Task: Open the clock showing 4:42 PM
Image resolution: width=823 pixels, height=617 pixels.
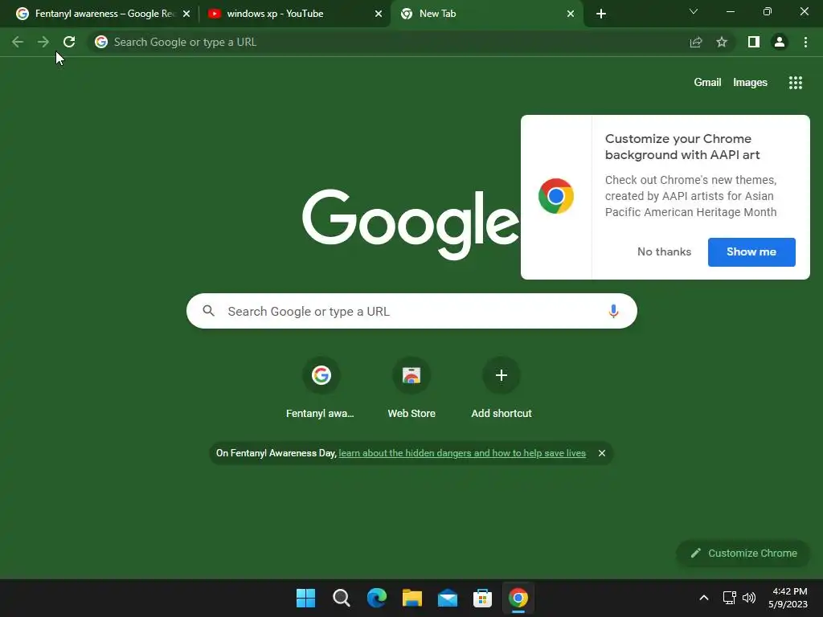Action: (x=788, y=598)
